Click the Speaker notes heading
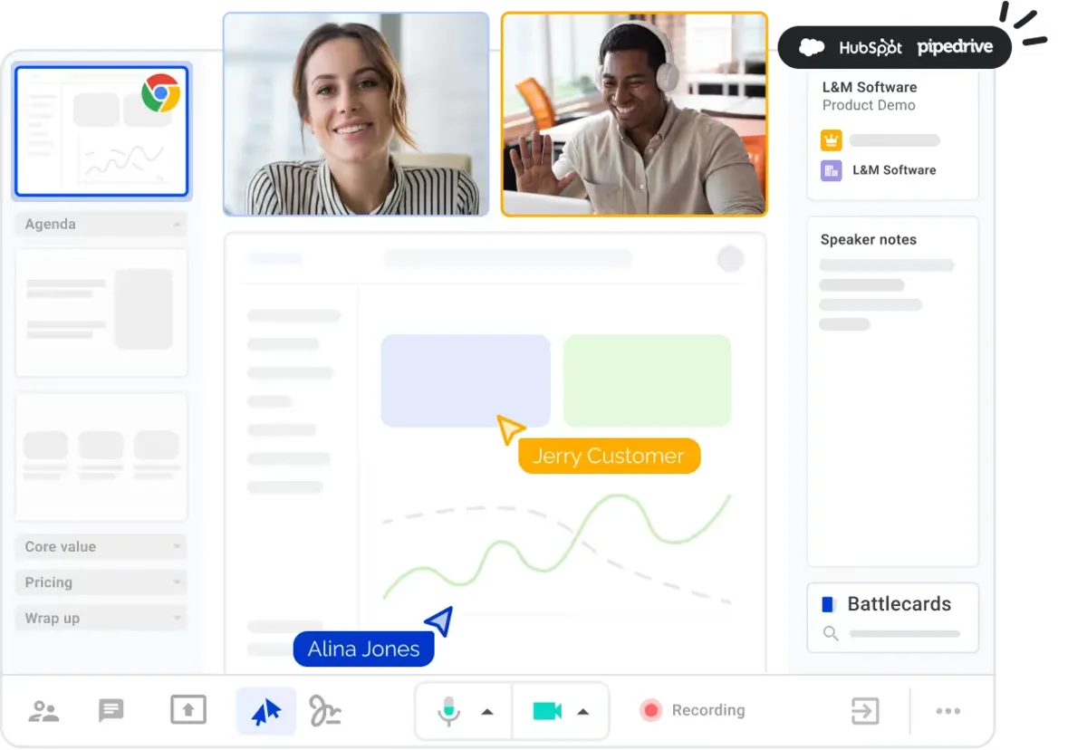The height and width of the screenshot is (750, 1087). [869, 240]
